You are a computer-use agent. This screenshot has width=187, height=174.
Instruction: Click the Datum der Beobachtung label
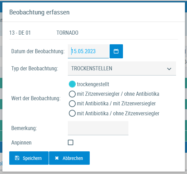click(x=38, y=51)
